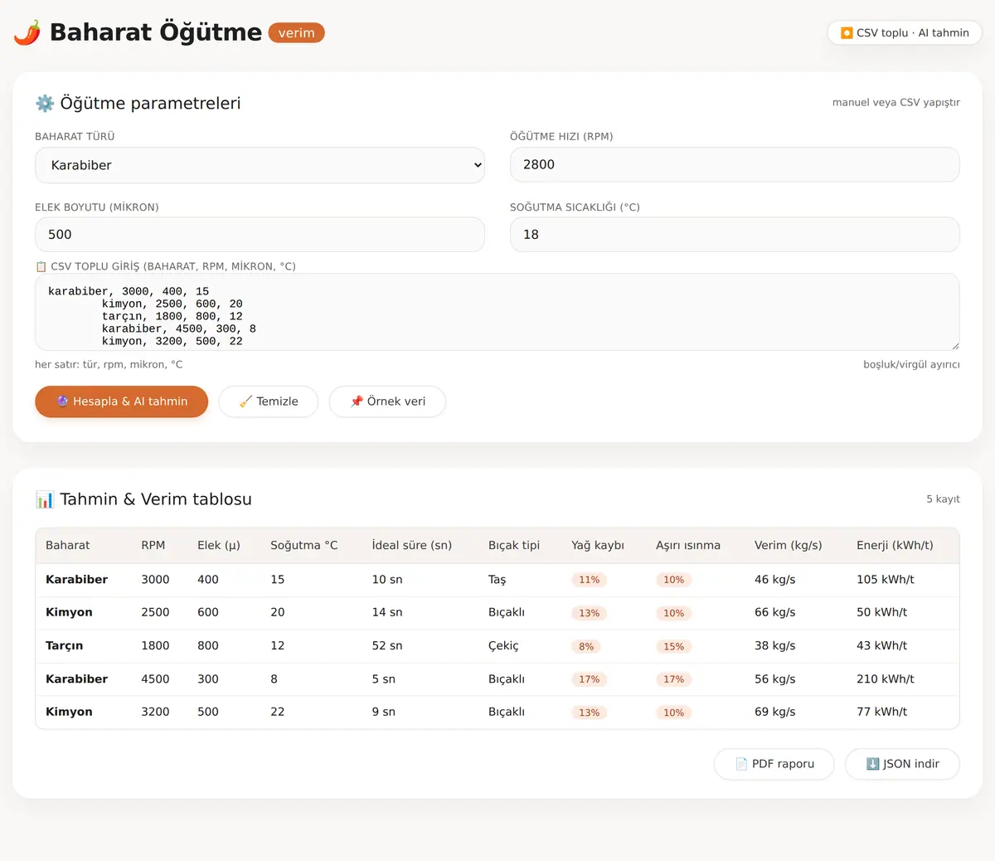Click the Elek (µ) column header
Screen dimensions: 995x861
[219, 546]
